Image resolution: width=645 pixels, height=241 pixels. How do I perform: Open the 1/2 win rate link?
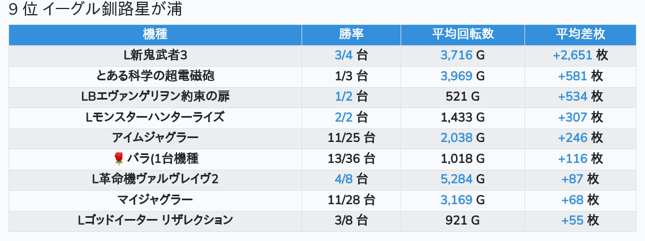[343, 96]
